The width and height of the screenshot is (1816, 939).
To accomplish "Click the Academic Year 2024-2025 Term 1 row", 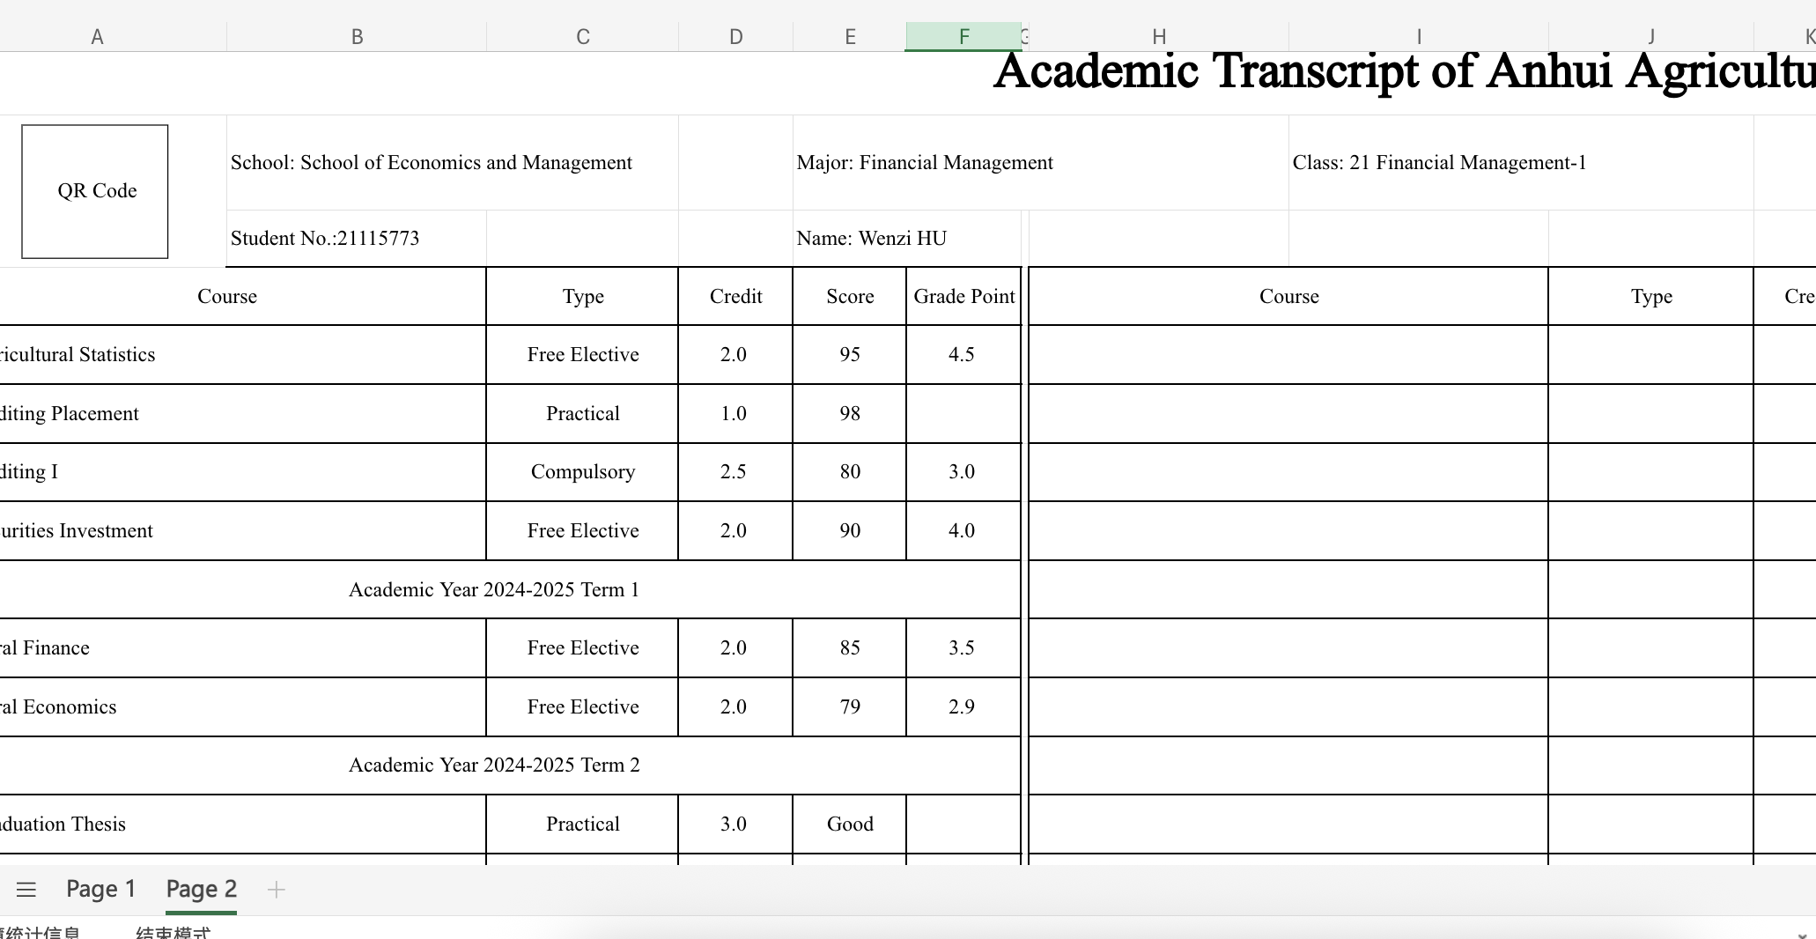I will [493, 590].
